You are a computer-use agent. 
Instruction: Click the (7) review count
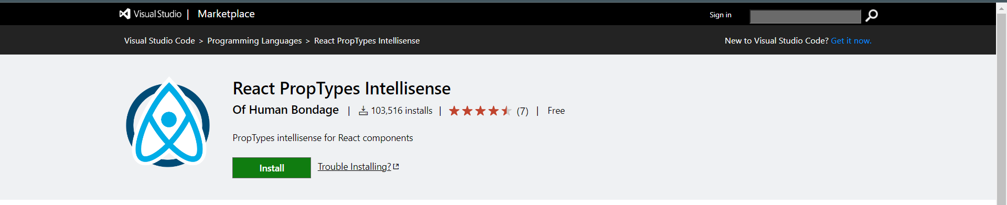(x=522, y=111)
